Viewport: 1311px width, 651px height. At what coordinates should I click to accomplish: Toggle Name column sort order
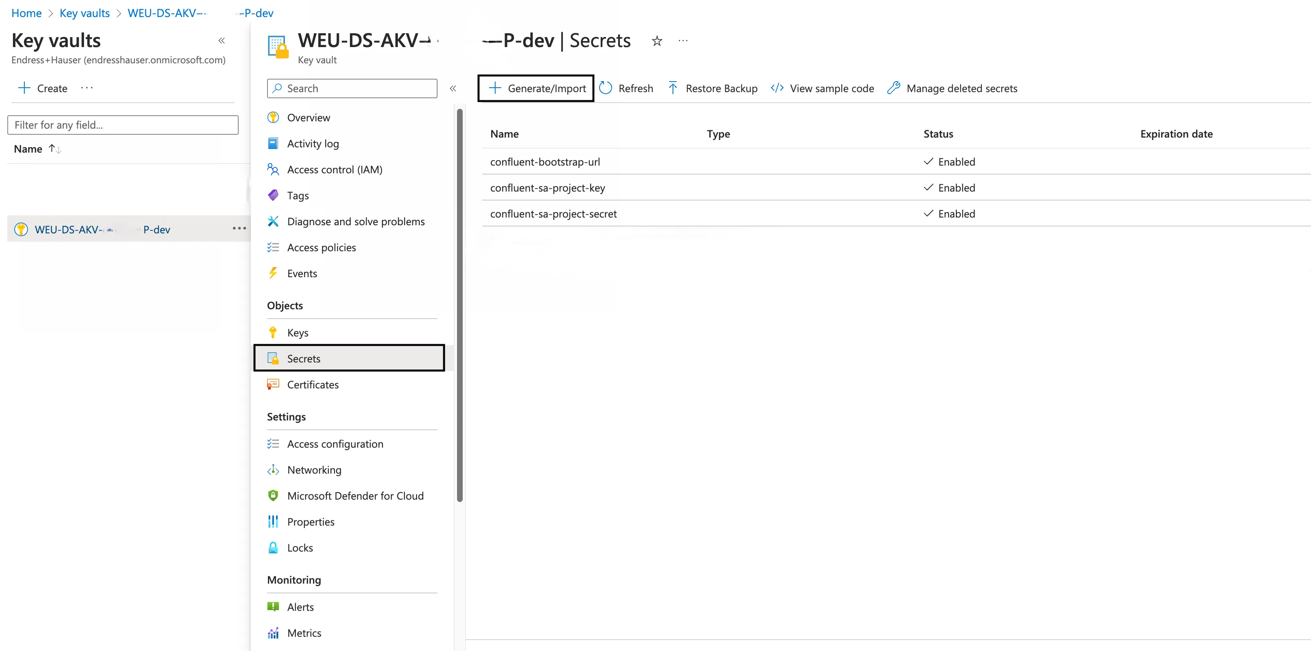[x=55, y=149]
